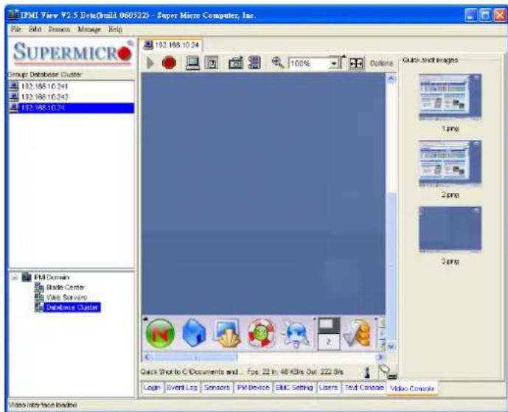
Task: Open the Session menu
Action: pyautogui.click(x=59, y=29)
